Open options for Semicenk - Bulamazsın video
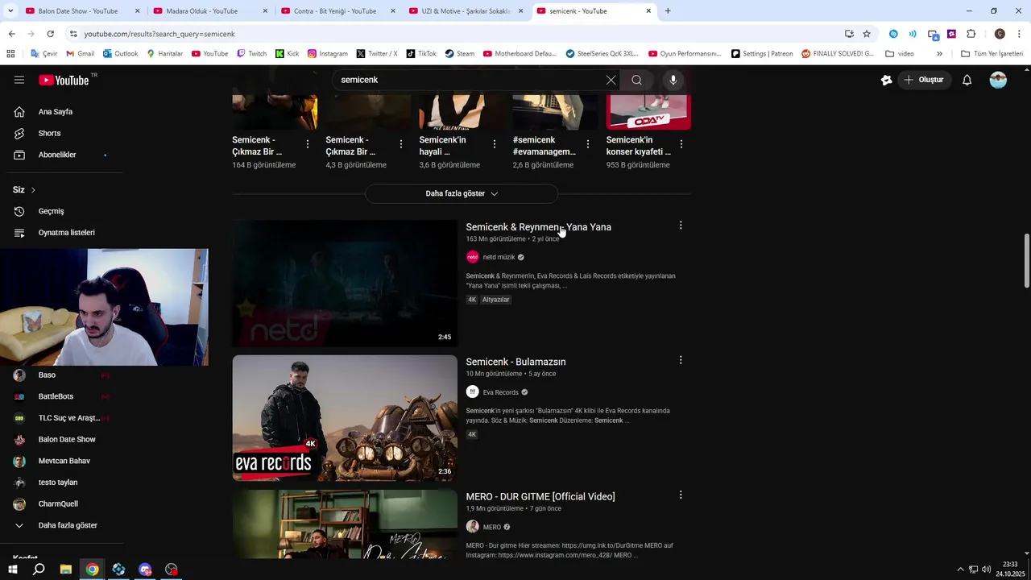 (681, 360)
